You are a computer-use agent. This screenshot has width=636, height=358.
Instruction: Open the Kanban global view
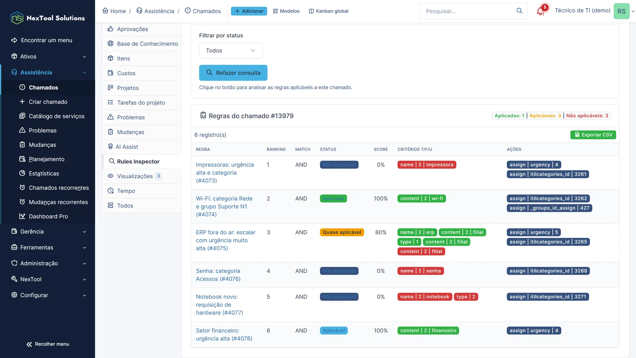pyautogui.click(x=328, y=11)
